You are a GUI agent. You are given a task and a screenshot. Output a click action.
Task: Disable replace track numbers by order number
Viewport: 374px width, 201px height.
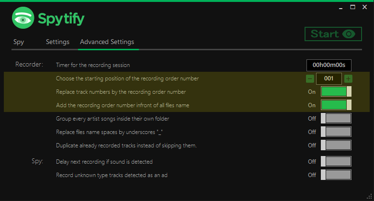click(336, 92)
